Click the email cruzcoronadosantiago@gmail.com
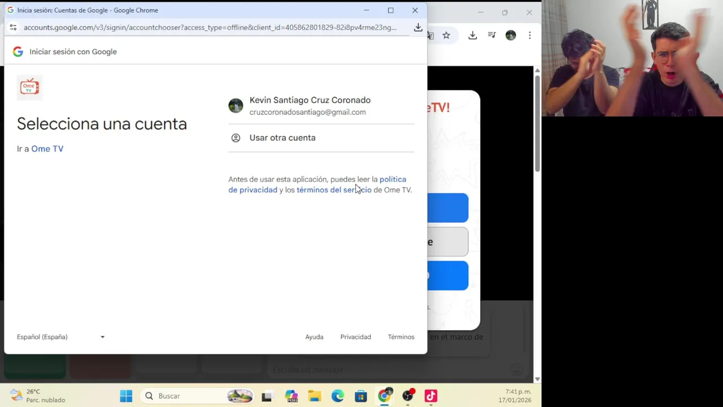This screenshot has width=723, height=407. click(307, 112)
